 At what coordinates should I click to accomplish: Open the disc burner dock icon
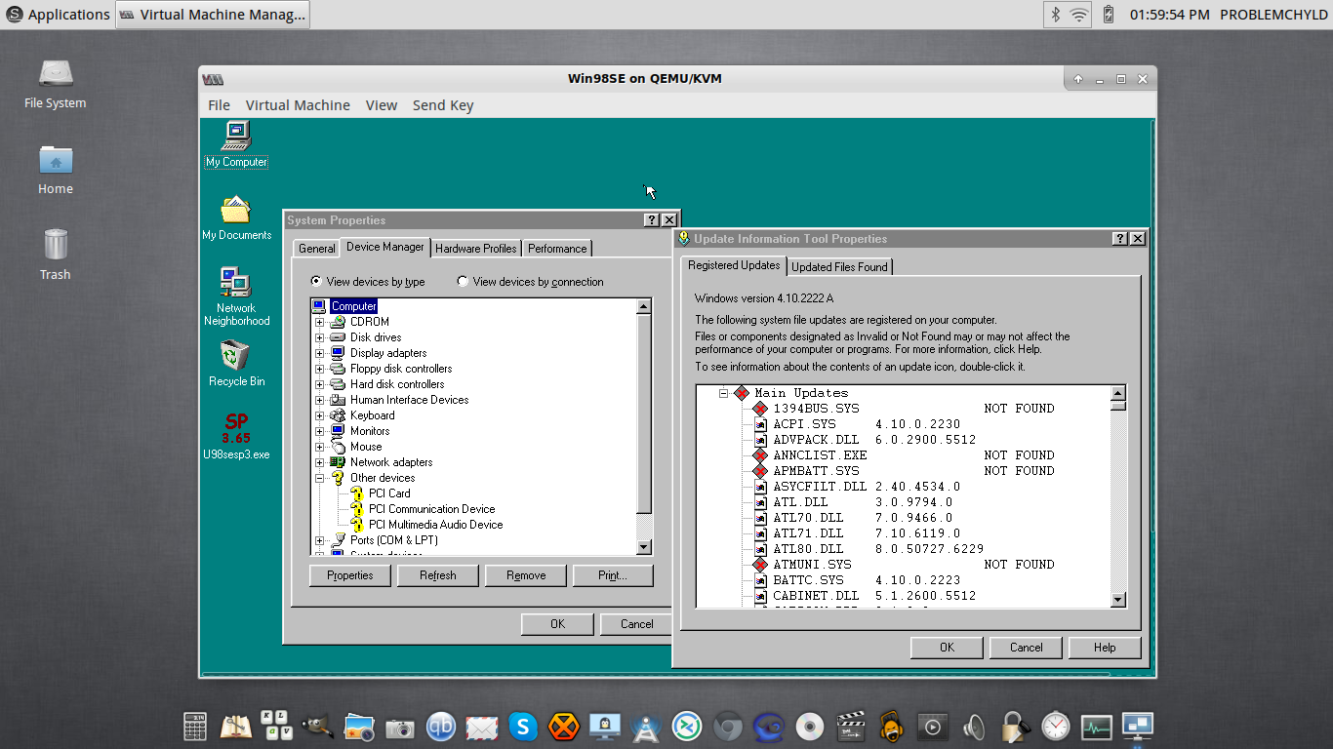click(x=810, y=726)
